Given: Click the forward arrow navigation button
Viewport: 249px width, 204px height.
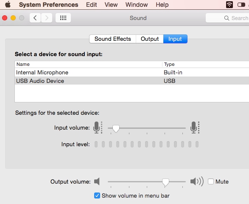Looking at the screenshot, I should [47, 18].
